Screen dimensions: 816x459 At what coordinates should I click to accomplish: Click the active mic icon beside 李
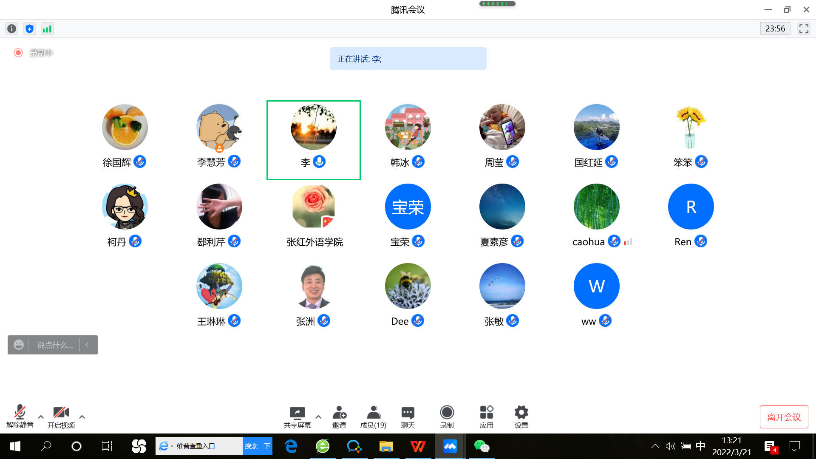click(x=319, y=161)
